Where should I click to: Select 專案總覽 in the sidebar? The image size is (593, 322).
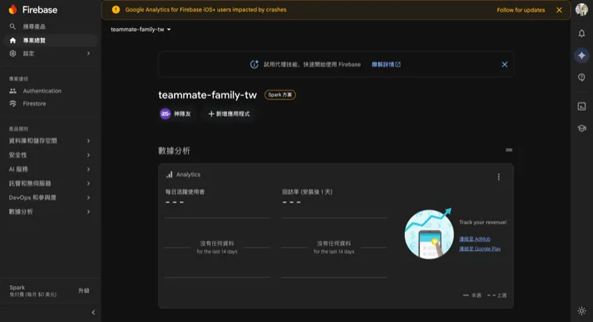point(50,41)
